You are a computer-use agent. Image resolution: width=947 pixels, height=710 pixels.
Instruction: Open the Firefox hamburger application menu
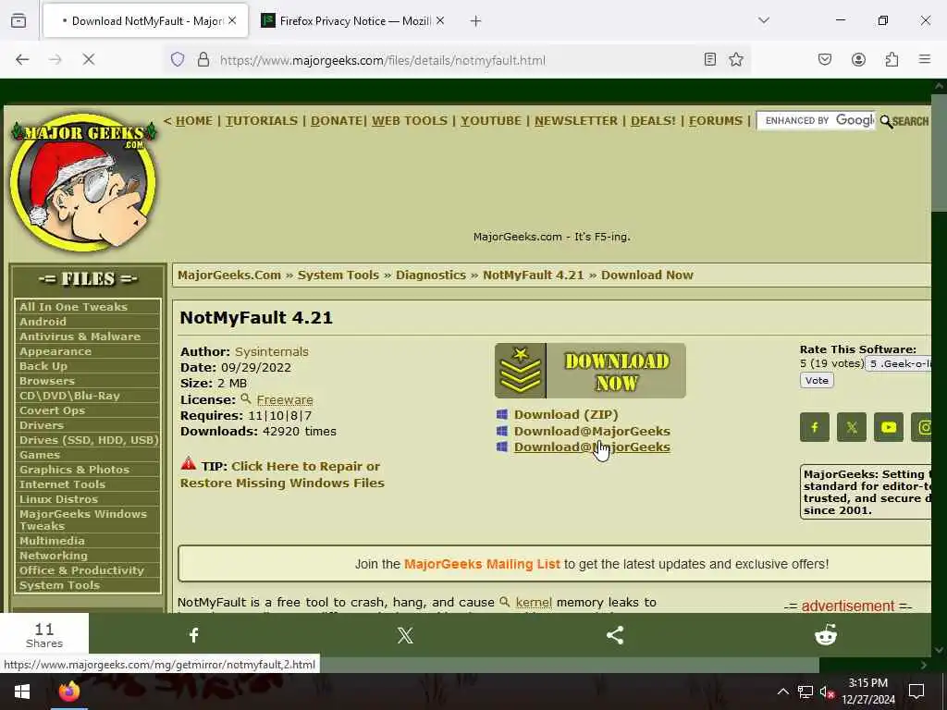(x=925, y=59)
